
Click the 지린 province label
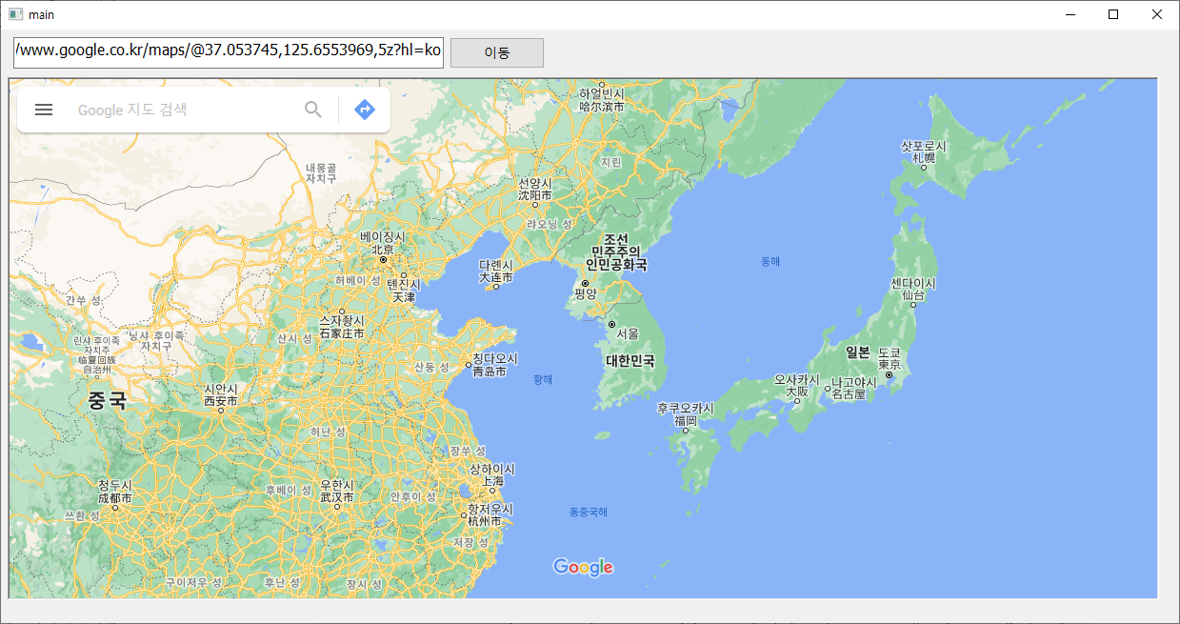(x=611, y=163)
